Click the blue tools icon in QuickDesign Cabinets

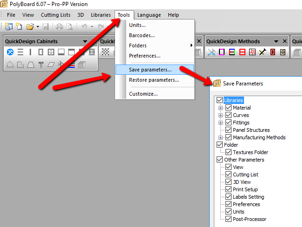coord(10,52)
